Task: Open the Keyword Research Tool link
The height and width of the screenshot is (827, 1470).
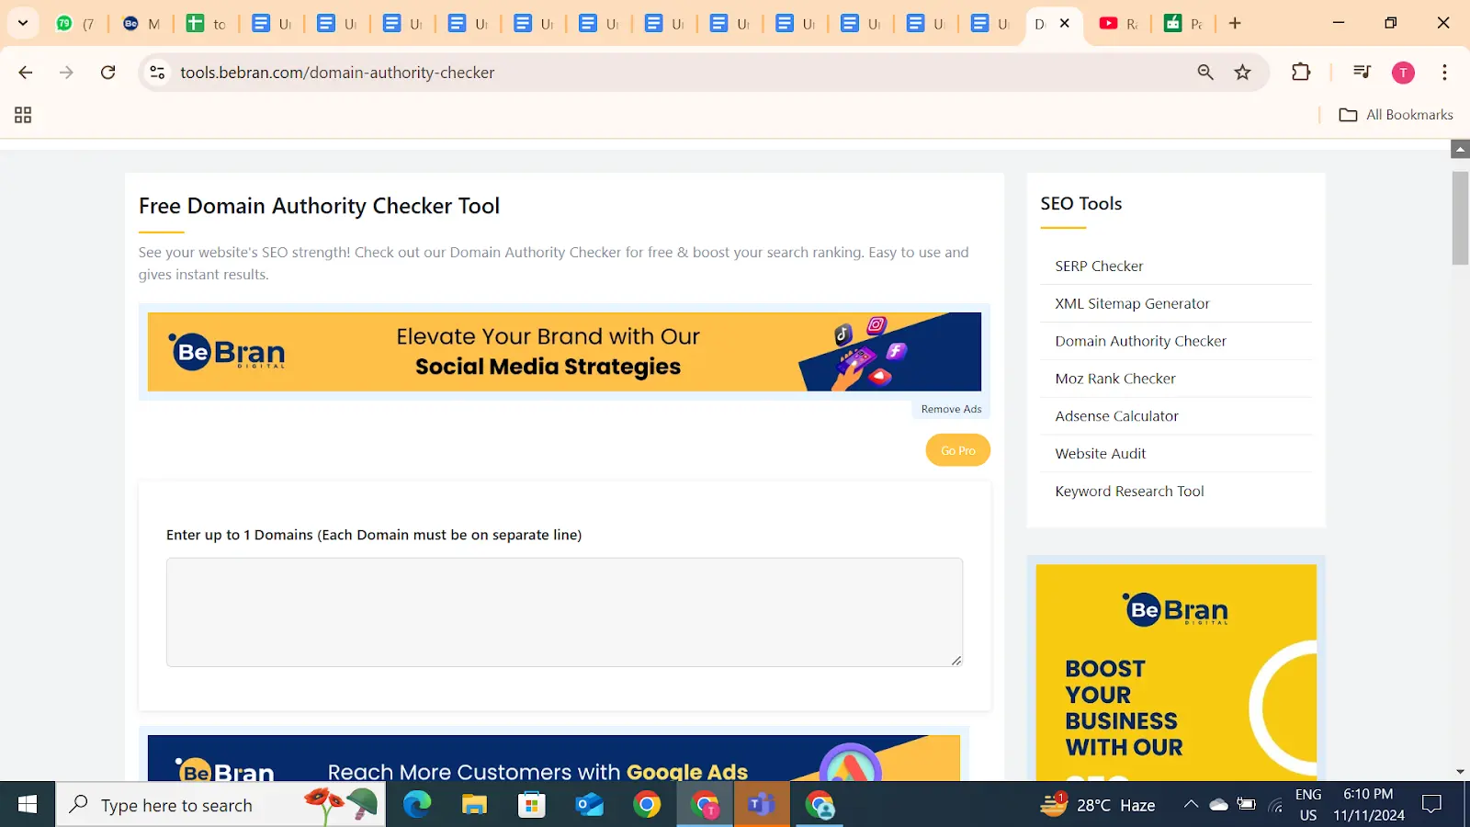Action: 1129,492
